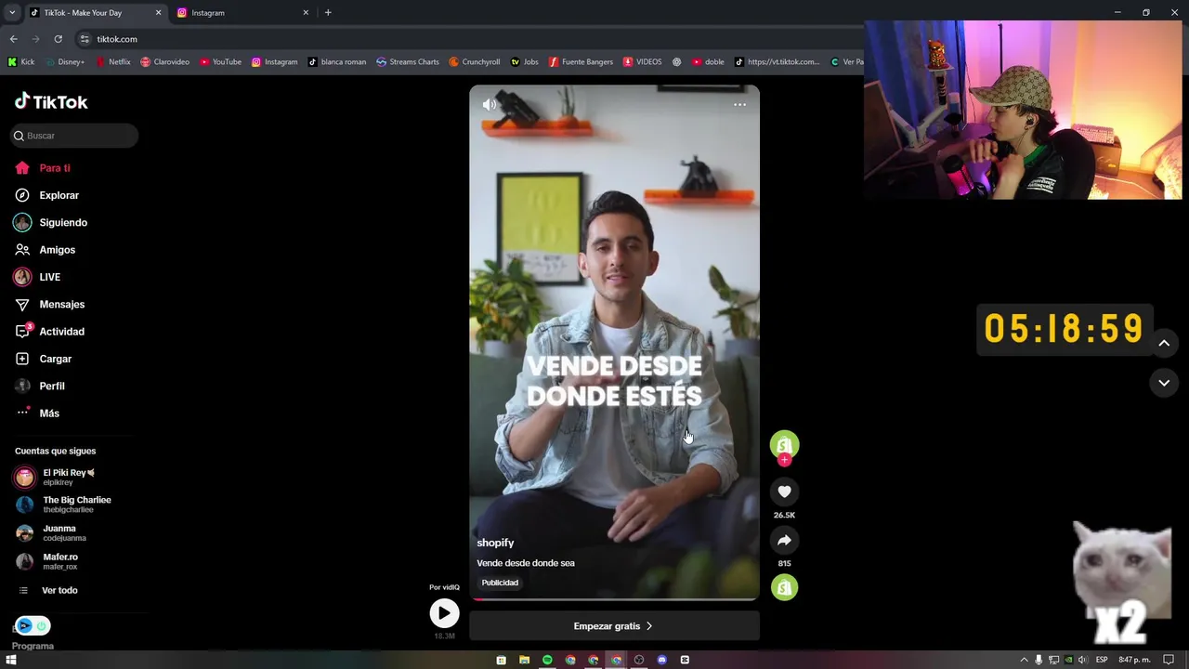View site information icon in address bar
This screenshot has width=1189, height=669.
[x=85, y=39]
